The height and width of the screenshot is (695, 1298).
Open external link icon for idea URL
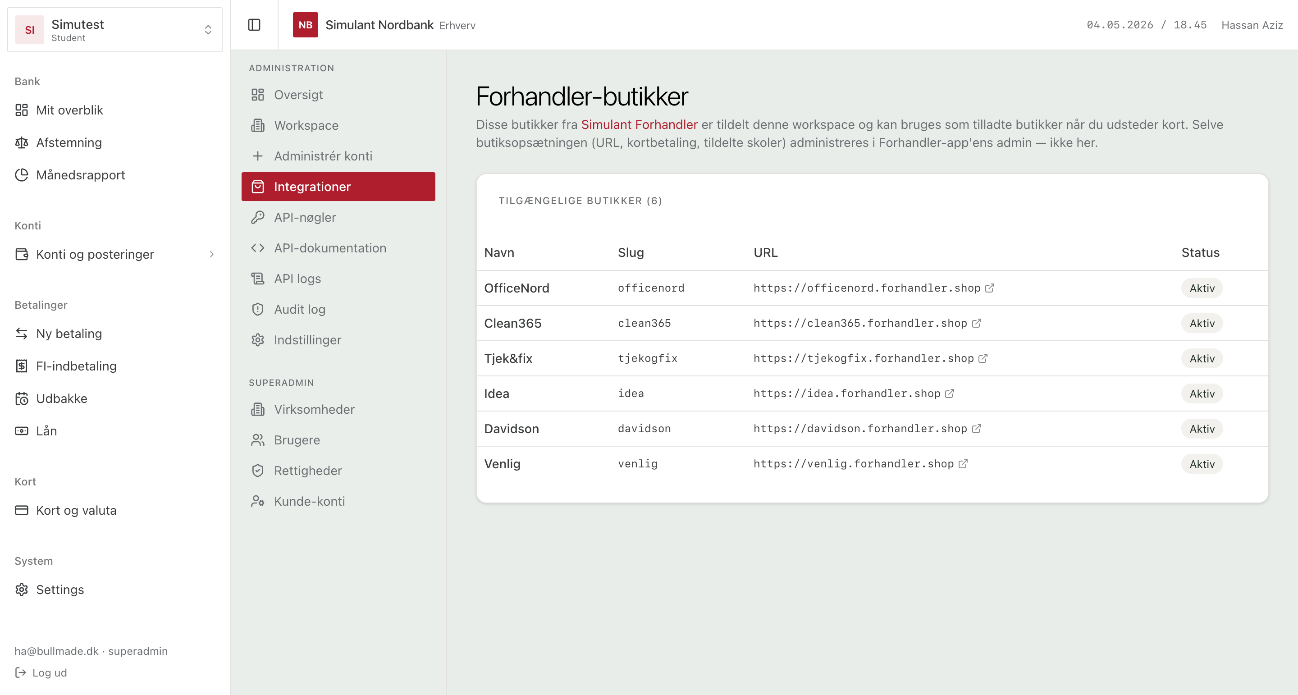click(x=950, y=393)
